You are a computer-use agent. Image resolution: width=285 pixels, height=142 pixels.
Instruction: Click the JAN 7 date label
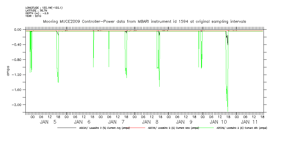[x=116, y=122]
